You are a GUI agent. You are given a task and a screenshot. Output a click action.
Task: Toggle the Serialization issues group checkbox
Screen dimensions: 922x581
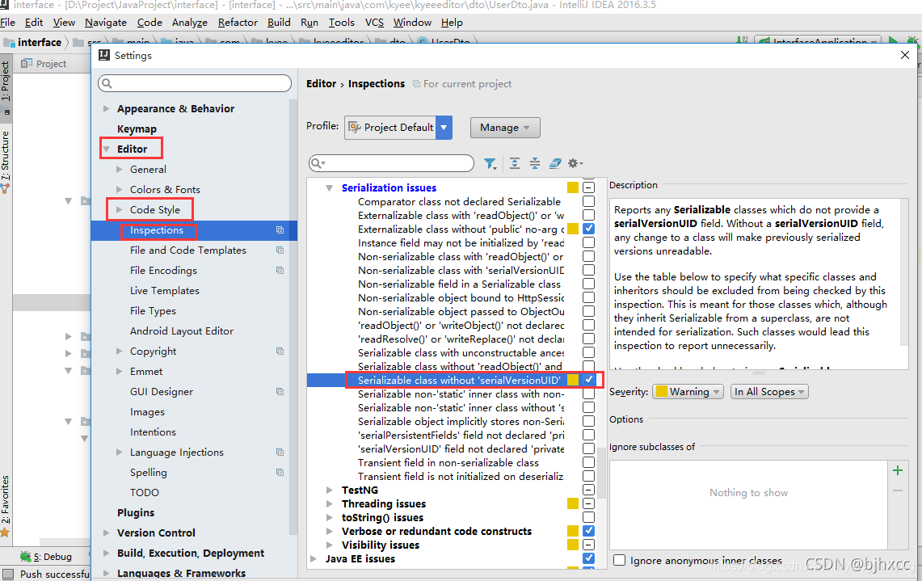[x=588, y=187]
